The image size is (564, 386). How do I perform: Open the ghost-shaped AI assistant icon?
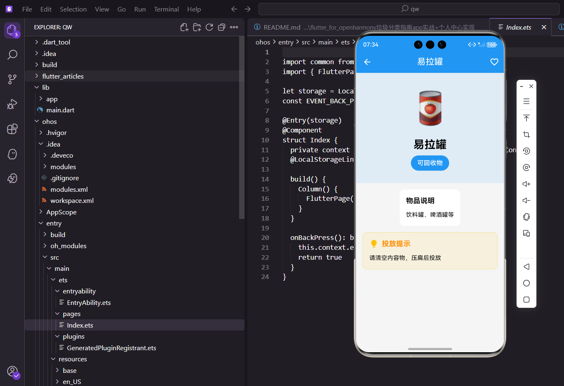(x=12, y=154)
